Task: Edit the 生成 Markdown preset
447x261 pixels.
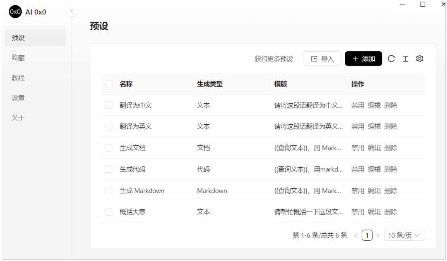Action: coord(374,190)
